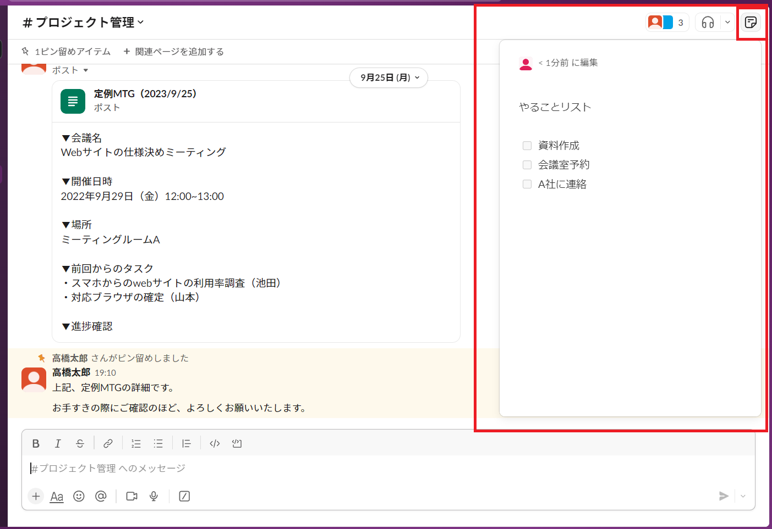Toggle bold formatting in the message composer
This screenshot has height=529, width=772.
35,443
